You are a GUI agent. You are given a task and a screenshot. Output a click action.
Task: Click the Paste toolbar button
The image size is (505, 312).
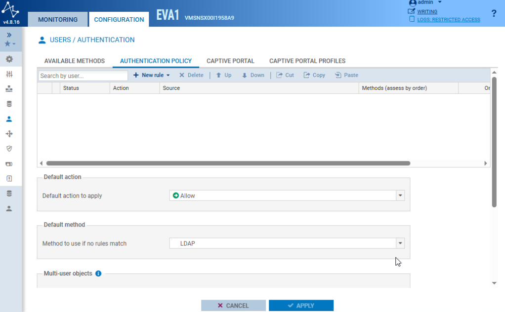pos(346,75)
